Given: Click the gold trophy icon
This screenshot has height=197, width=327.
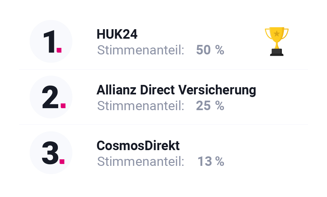Looking at the screenshot, I should tap(277, 41).
